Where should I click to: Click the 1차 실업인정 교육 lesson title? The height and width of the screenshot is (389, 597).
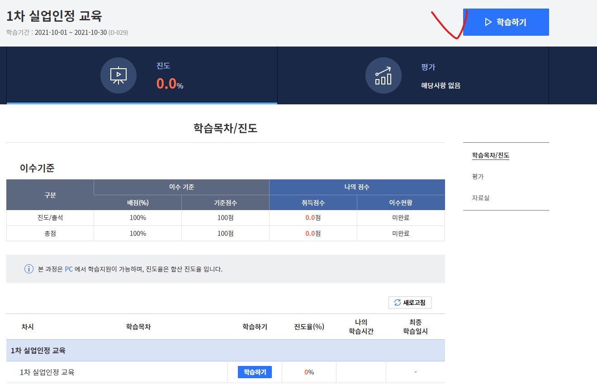coord(47,372)
